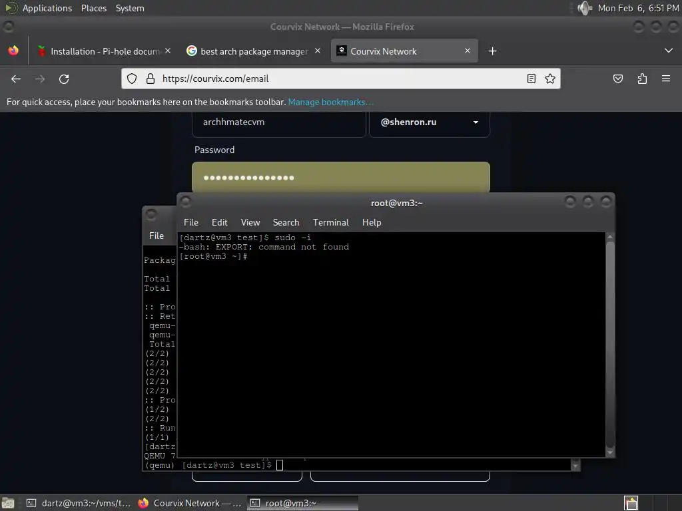Open a new Firefox tab
Image resolution: width=682 pixels, height=511 pixels.
coord(492,51)
